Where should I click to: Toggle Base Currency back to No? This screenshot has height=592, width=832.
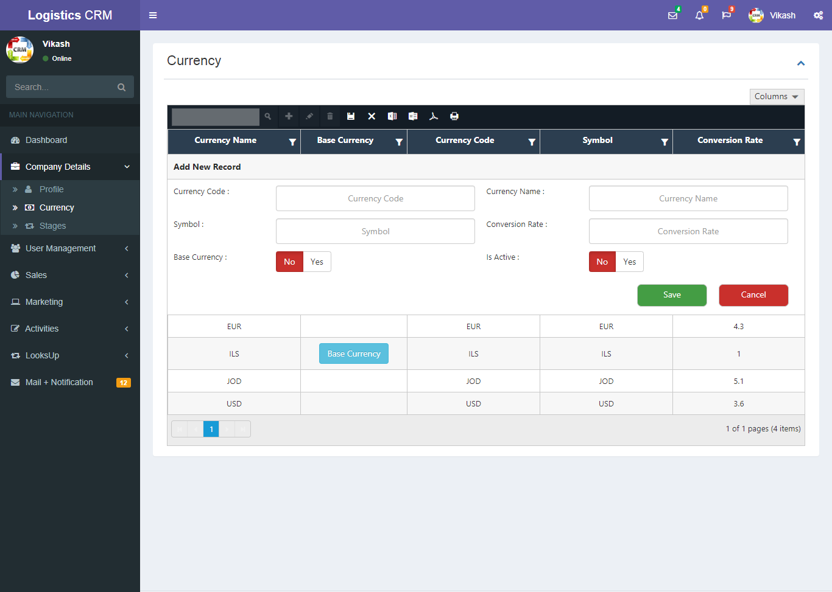289,262
